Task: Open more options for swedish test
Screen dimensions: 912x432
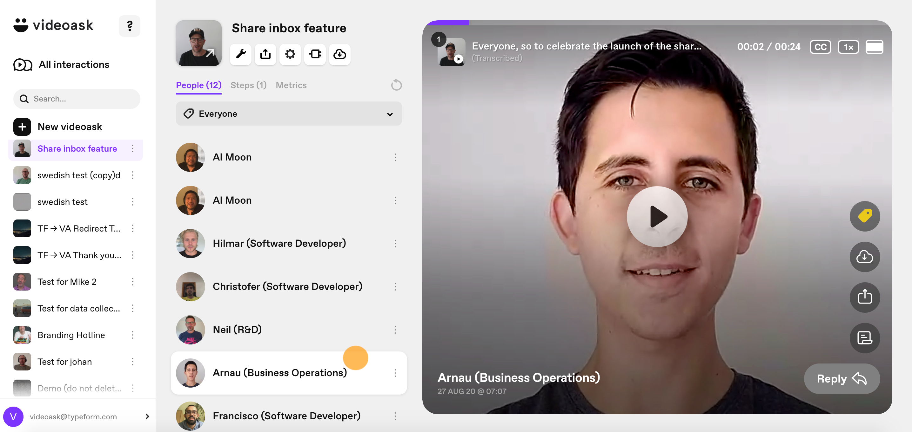Action: tap(133, 201)
